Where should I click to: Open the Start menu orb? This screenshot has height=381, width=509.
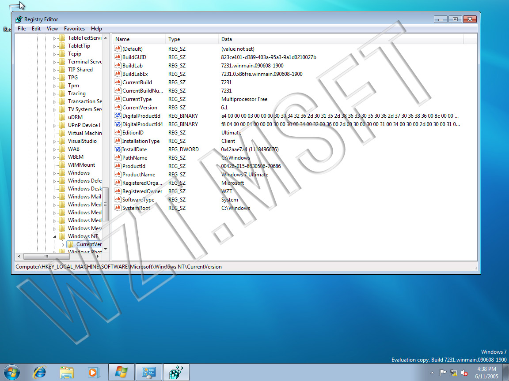tap(12, 372)
